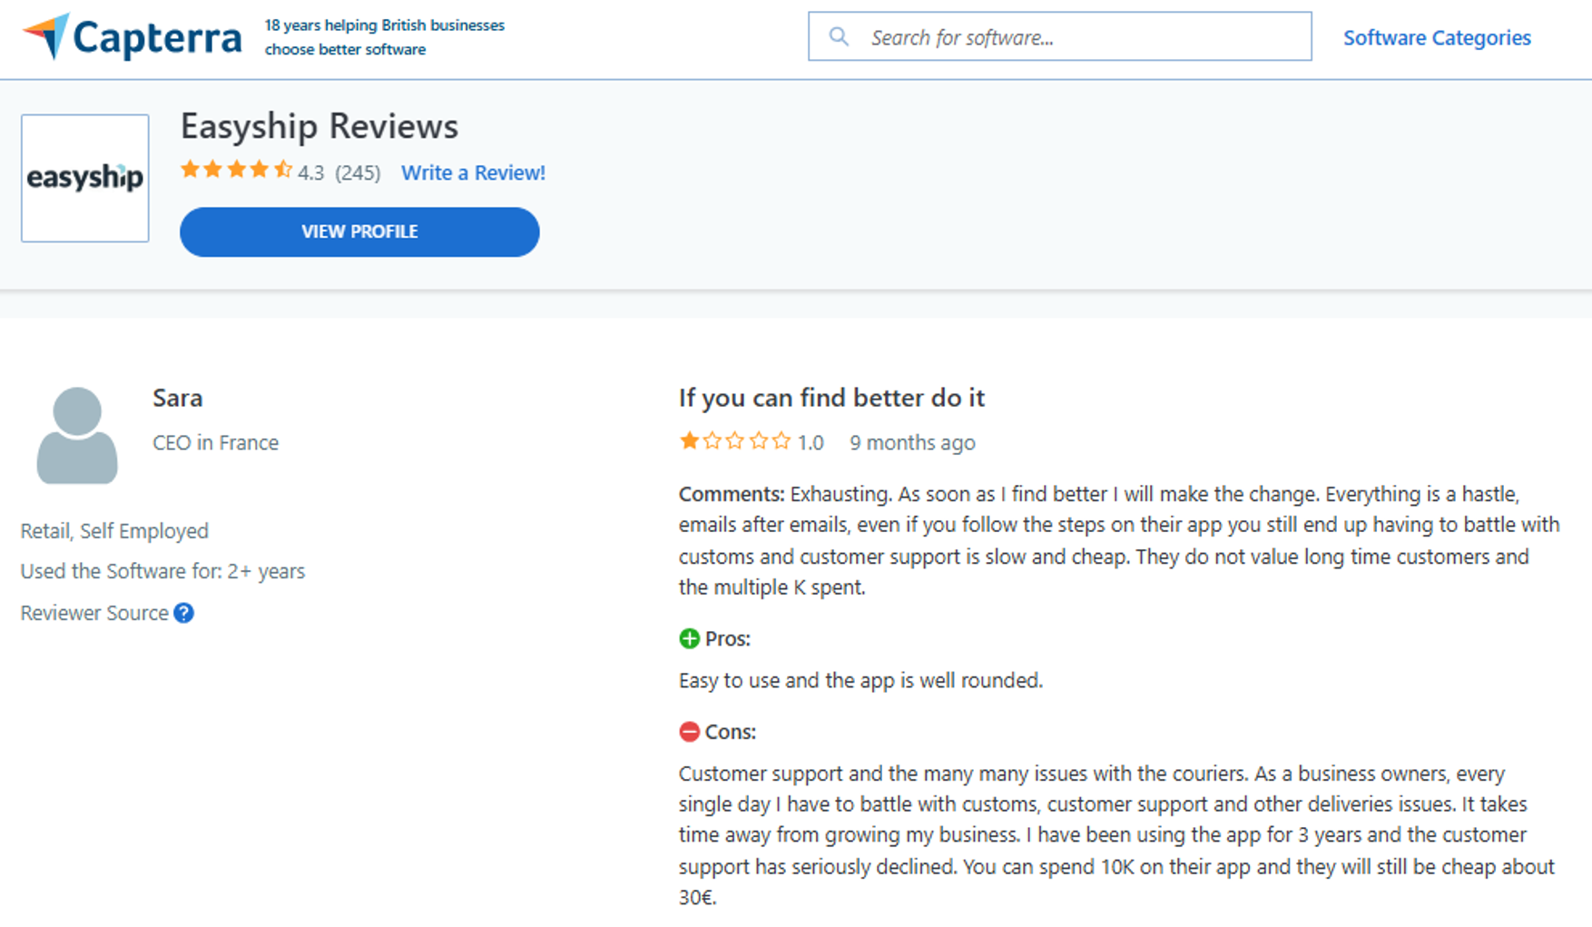This screenshot has height=927, width=1592.
Task: Click the review title If you can find better do it
Action: point(831,398)
